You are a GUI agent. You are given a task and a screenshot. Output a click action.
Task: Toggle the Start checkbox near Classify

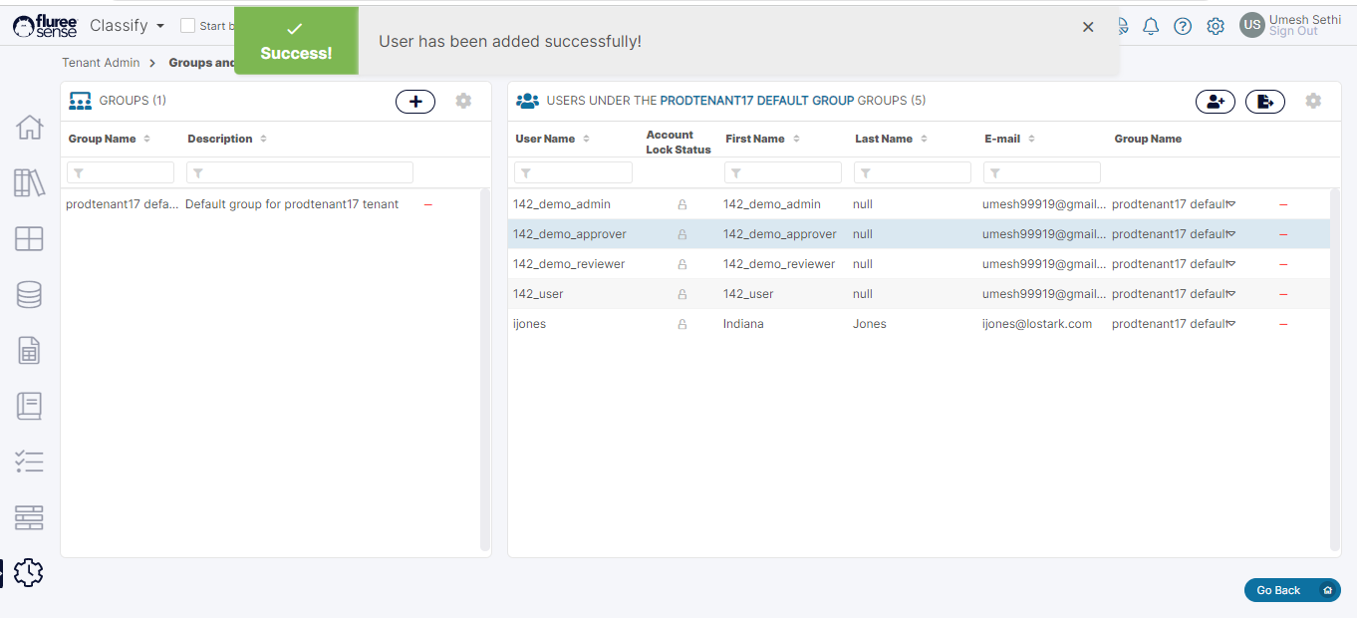coord(187,26)
